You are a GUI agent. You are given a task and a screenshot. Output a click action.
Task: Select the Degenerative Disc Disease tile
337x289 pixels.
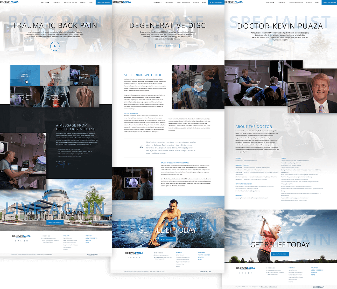point(25,97)
